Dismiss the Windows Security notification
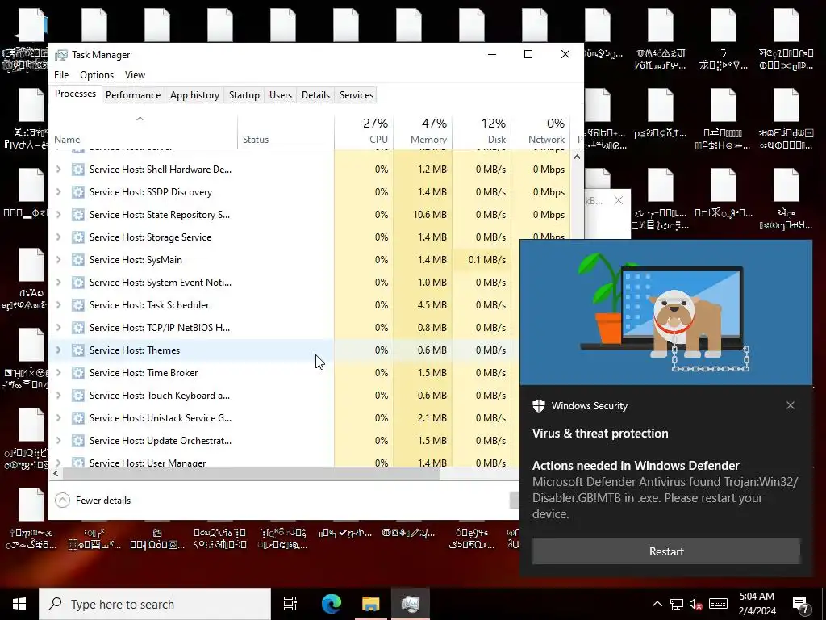 coord(791,405)
